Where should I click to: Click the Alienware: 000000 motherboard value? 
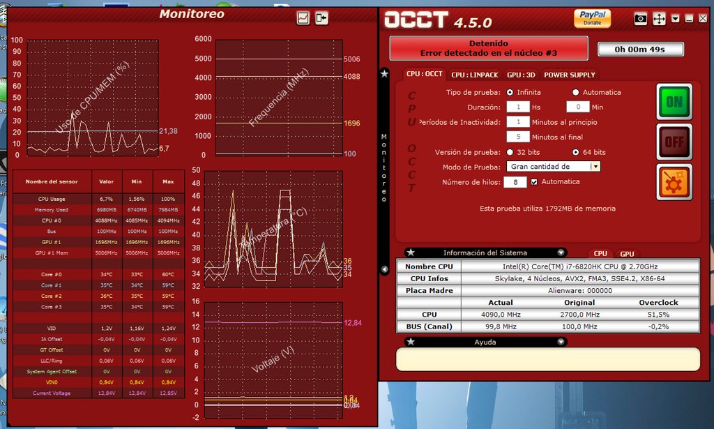[580, 291]
